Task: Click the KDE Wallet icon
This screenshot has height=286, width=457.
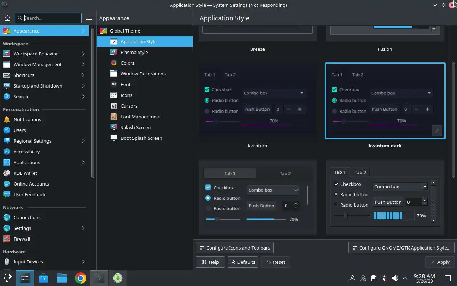Action: click(x=7, y=173)
